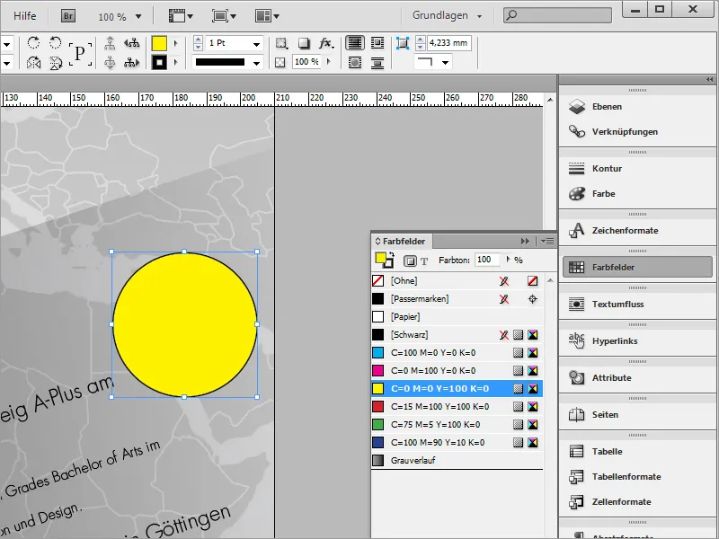Open stroke style dropdown
The width and height of the screenshot is (719, 539).
pyautogui.click(x=256, y=63)
